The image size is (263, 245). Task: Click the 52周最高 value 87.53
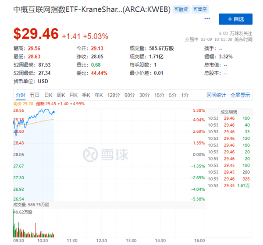point(44,65)
